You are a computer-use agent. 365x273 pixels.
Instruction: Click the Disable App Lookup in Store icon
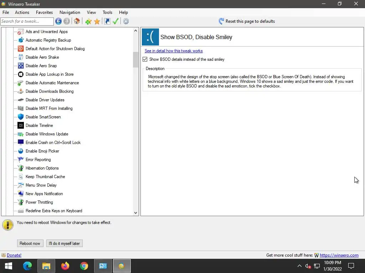pyautogui.click(x=21, y=74)
